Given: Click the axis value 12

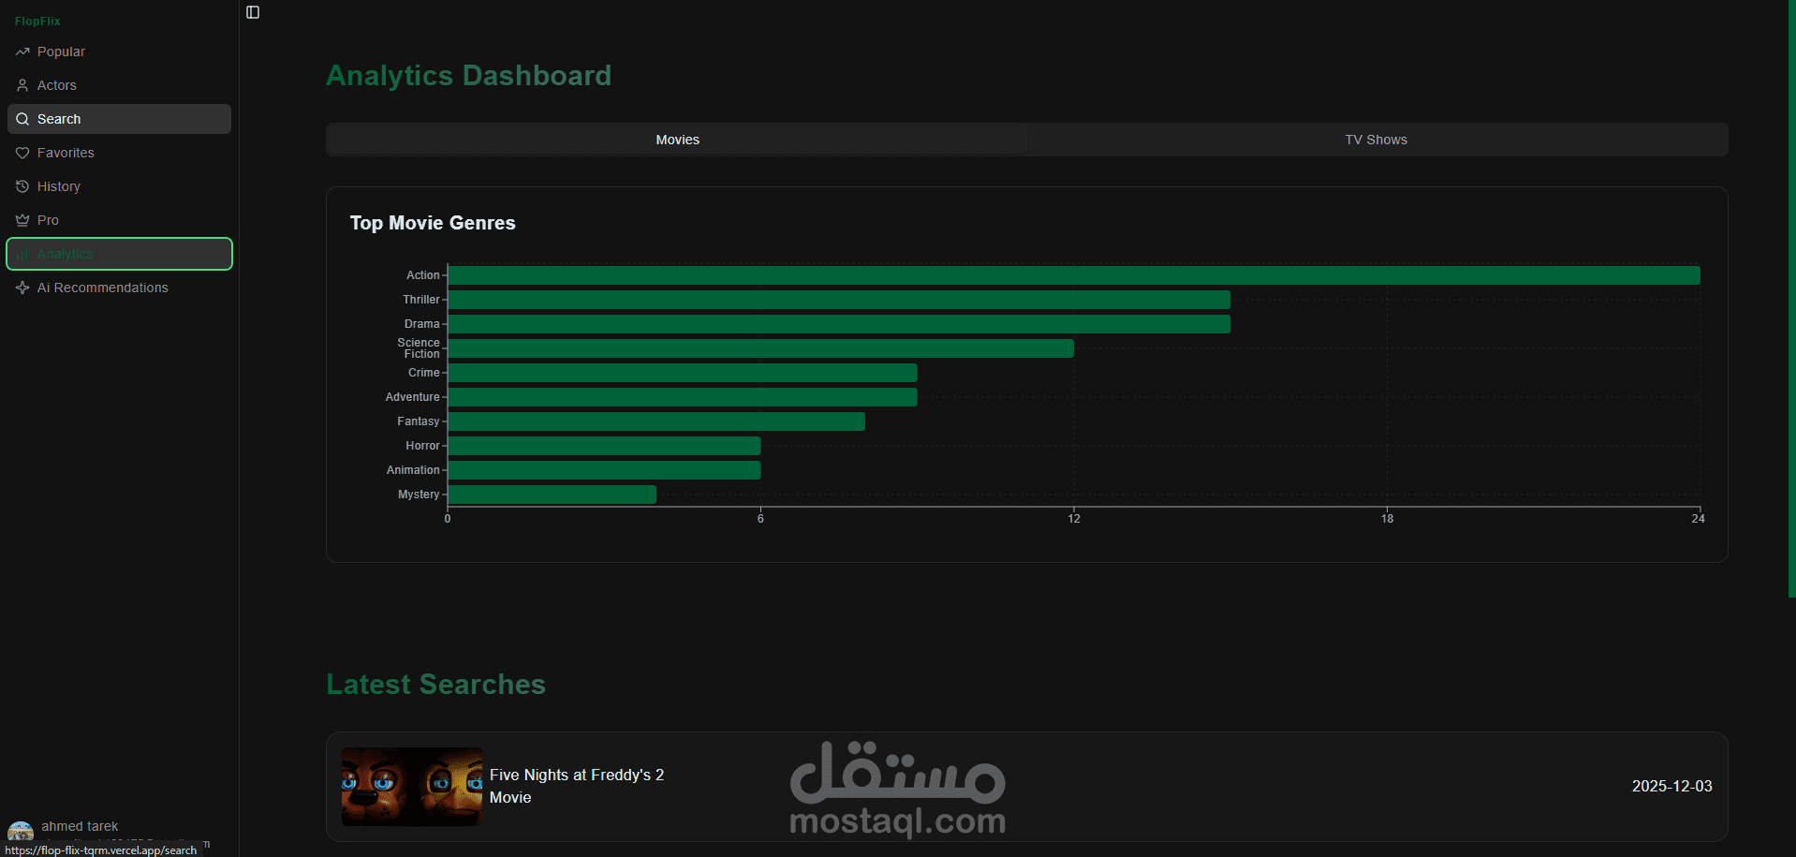Looking at the screenshot, I should (1074, 518).
